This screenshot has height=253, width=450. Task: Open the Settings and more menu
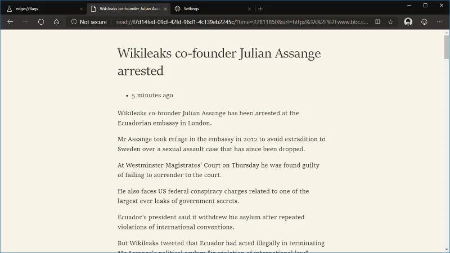[440, 22]
